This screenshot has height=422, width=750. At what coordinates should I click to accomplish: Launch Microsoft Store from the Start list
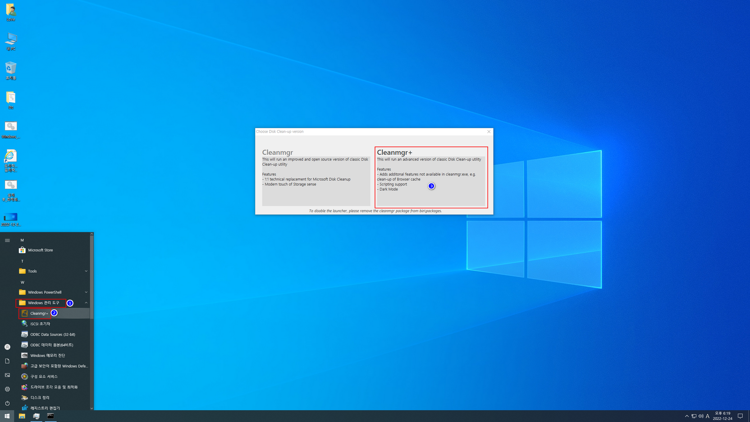[53, 250]
